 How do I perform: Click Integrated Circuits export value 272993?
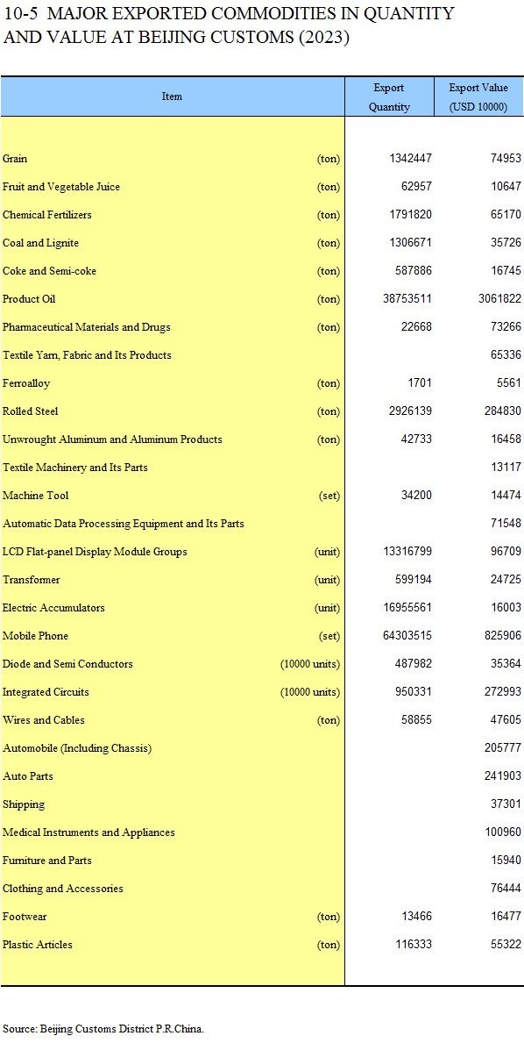coord(502,692)
